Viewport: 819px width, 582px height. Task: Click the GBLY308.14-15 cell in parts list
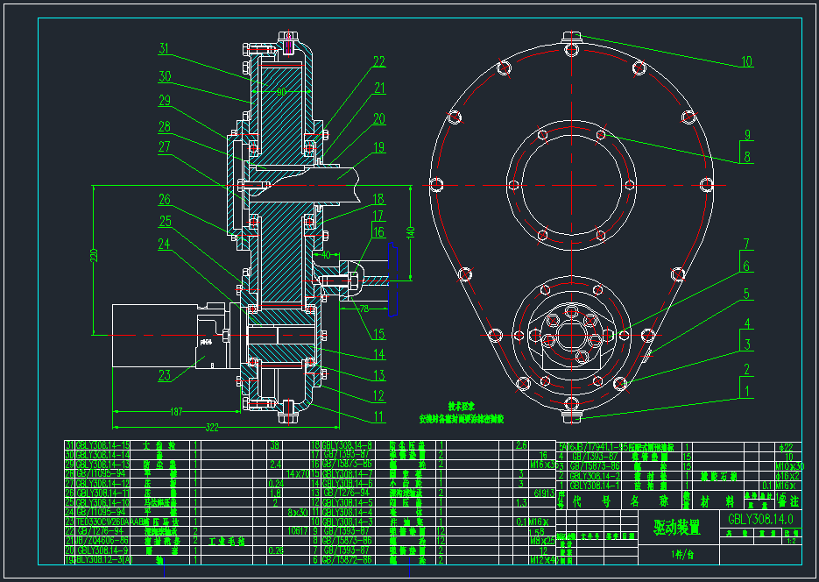point(102,445)
